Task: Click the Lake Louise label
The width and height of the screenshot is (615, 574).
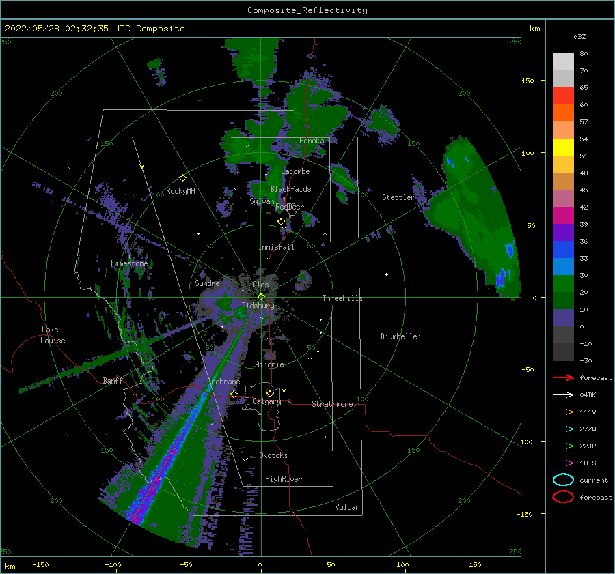Action: [x=53, y=335]
